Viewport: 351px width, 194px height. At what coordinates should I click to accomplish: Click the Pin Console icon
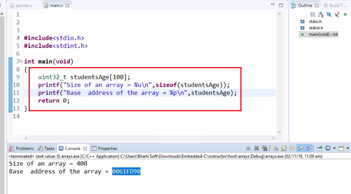(x=319, y=148)
